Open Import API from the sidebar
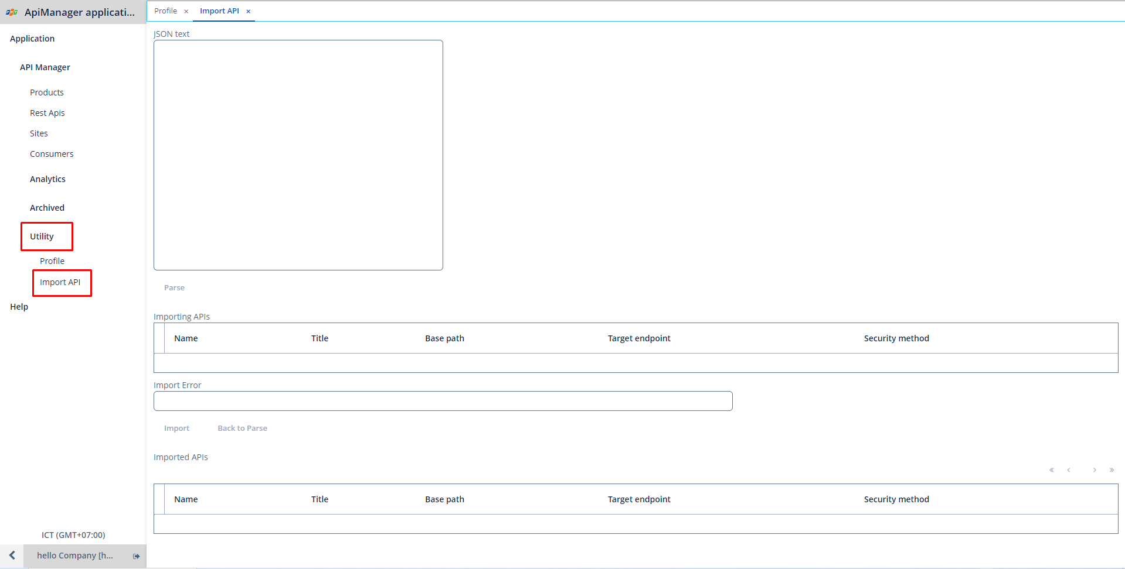Viewport: 1125px width, 569px height. 60,282
